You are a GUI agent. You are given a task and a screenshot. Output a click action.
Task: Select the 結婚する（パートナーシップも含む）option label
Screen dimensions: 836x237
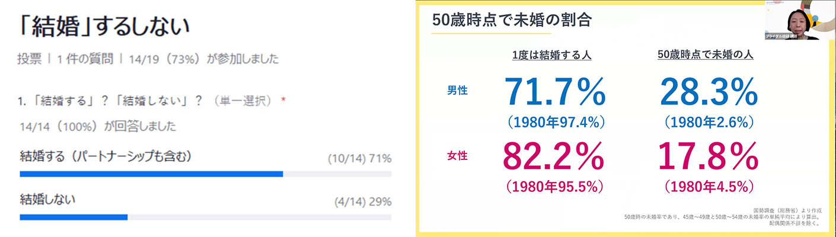(106, 157)
